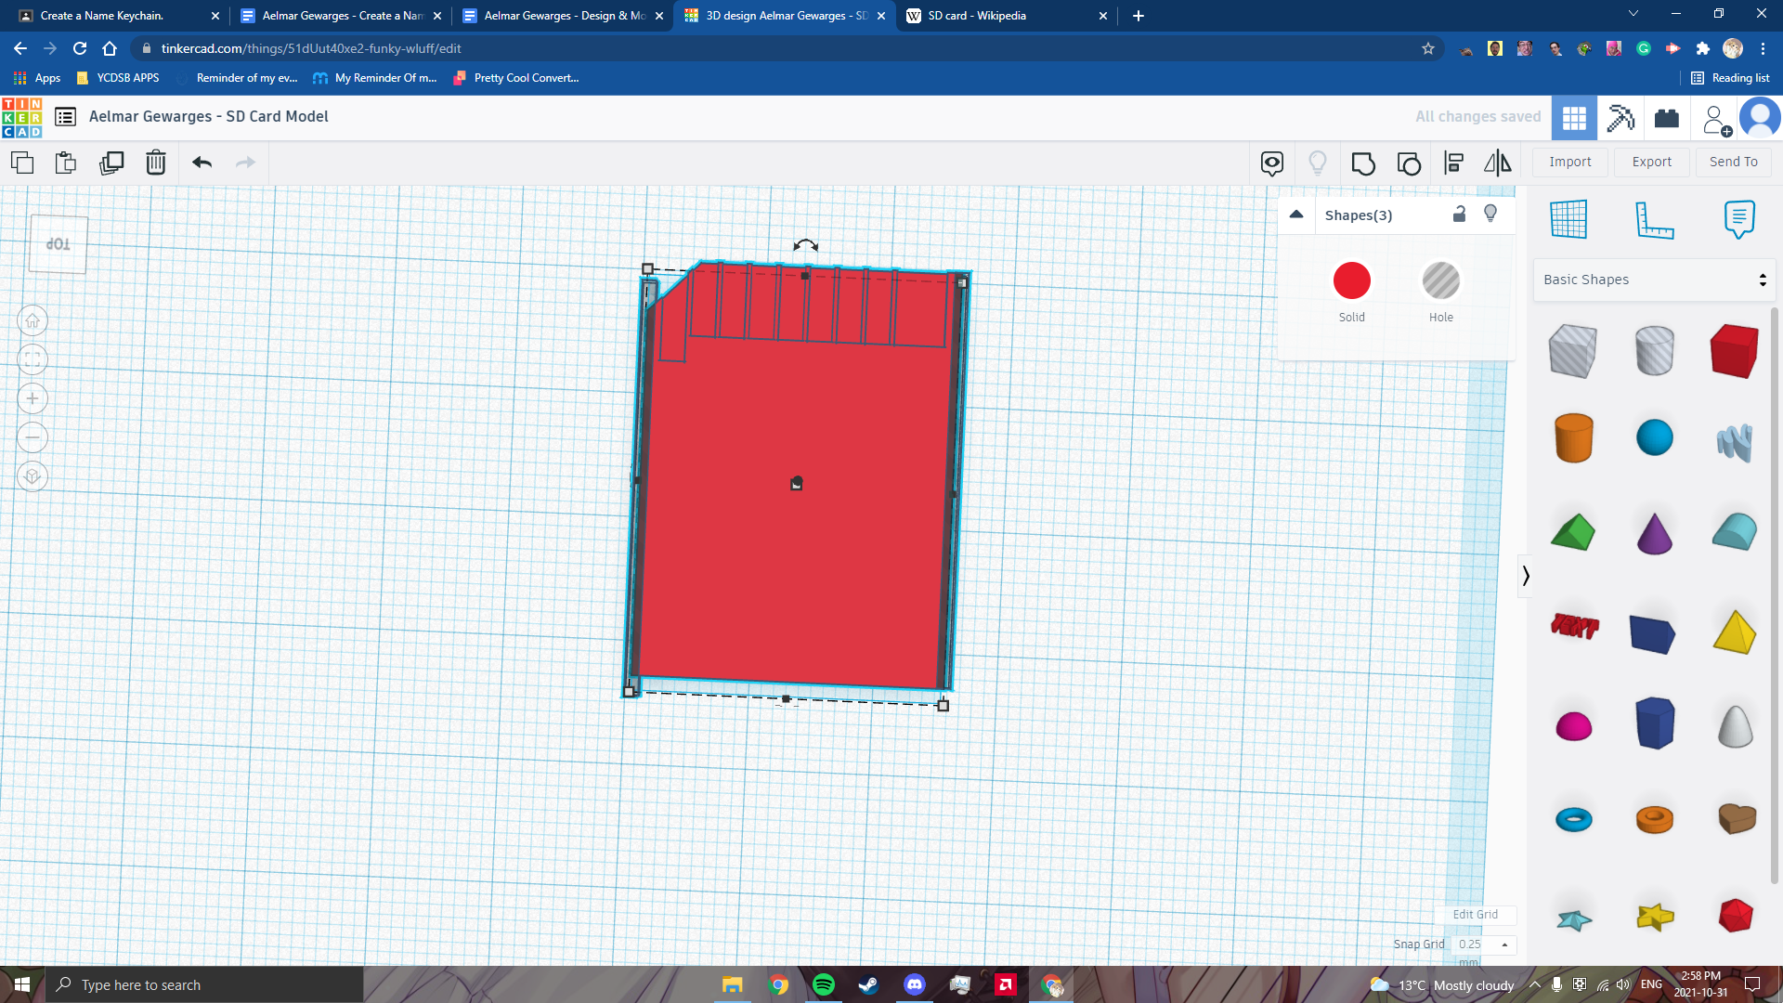This screenshot has width=1783, height=1003.
Task: Toggle the light bulb visibility in Shapes panel
Action: pyautogui.click(x=1490, y=215)
